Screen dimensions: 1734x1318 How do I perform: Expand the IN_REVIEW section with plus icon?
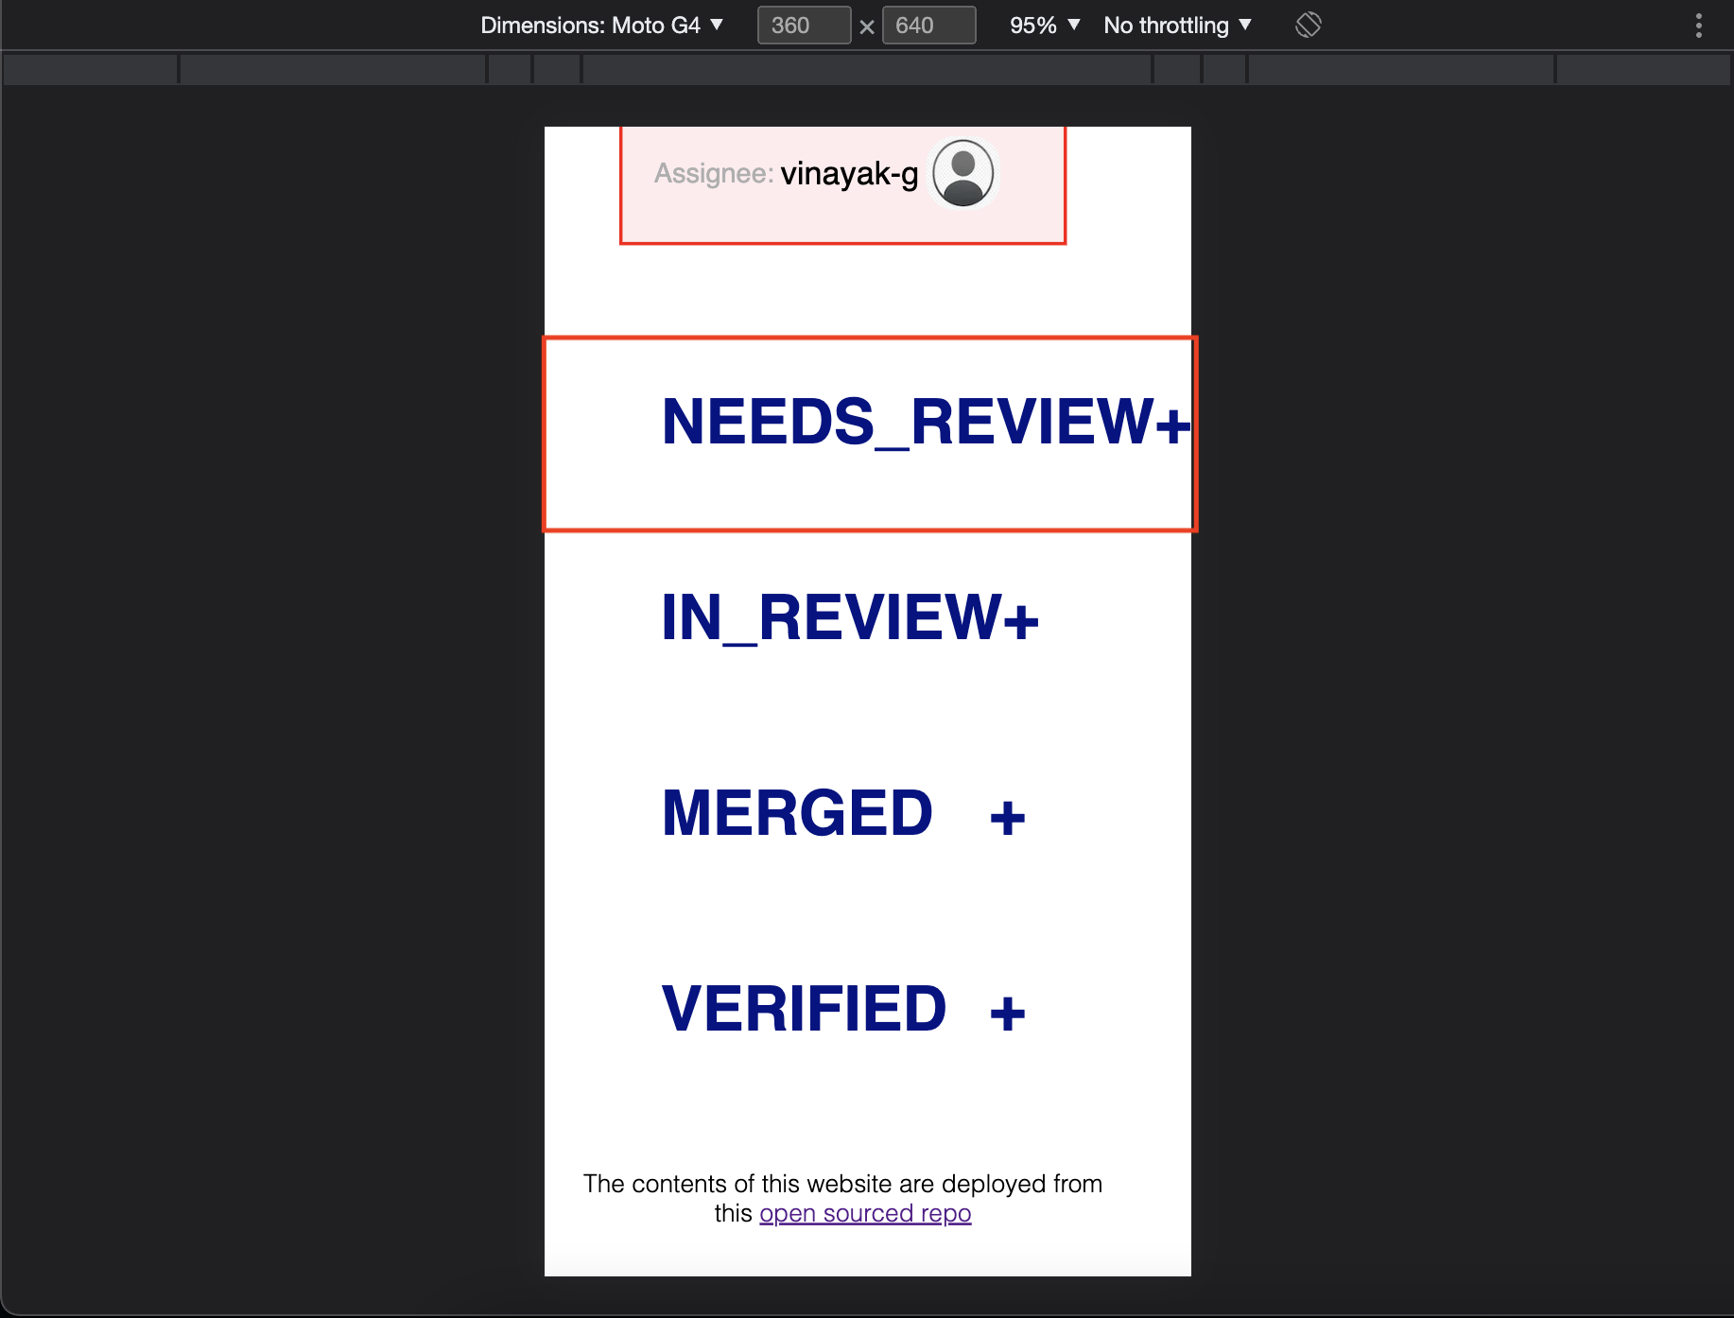1021,620
